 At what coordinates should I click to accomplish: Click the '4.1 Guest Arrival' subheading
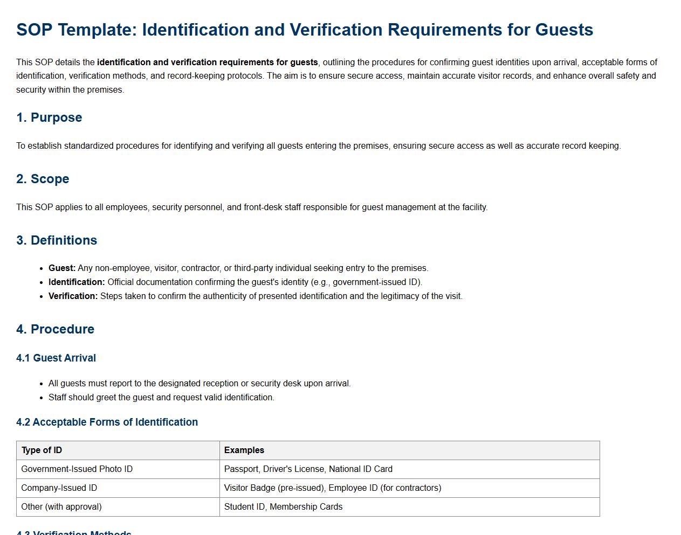pos(56,358)
